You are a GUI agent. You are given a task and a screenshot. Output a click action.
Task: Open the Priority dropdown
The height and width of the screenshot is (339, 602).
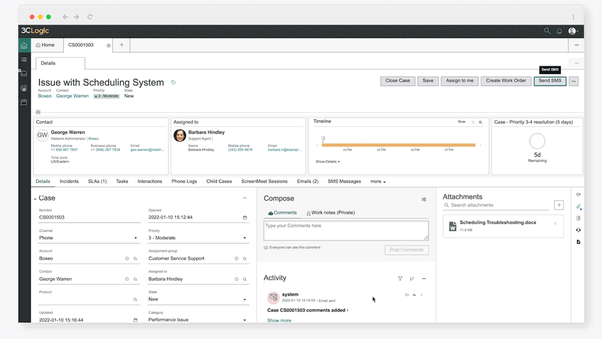(197, 238)
